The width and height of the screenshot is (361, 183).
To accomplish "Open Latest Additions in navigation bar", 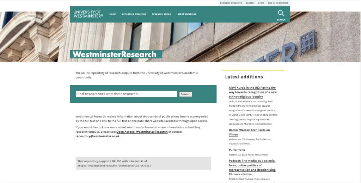I will click(x=186, y=14).
